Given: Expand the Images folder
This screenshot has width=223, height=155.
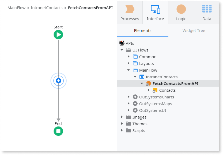Looking at the screenshot, I should tap(122, 117).
